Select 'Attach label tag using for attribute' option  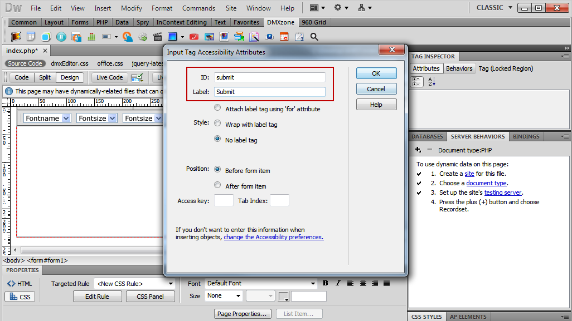click(217, 108)
